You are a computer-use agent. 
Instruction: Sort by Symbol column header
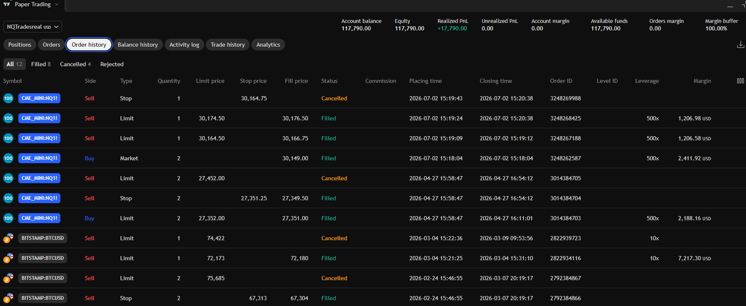click(13, 81)
